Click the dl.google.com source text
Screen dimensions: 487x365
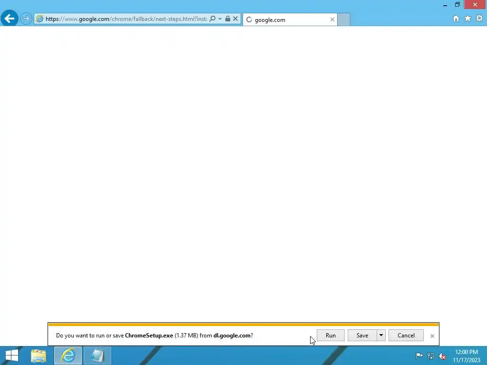point(232,336)
